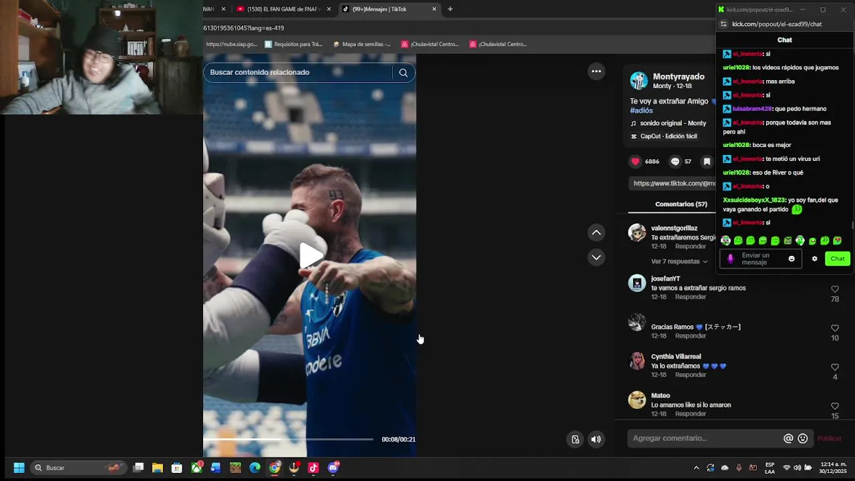Like the video with the heart icon
The width and height of the screenshot is (855, 481).
tap(635, 162)
